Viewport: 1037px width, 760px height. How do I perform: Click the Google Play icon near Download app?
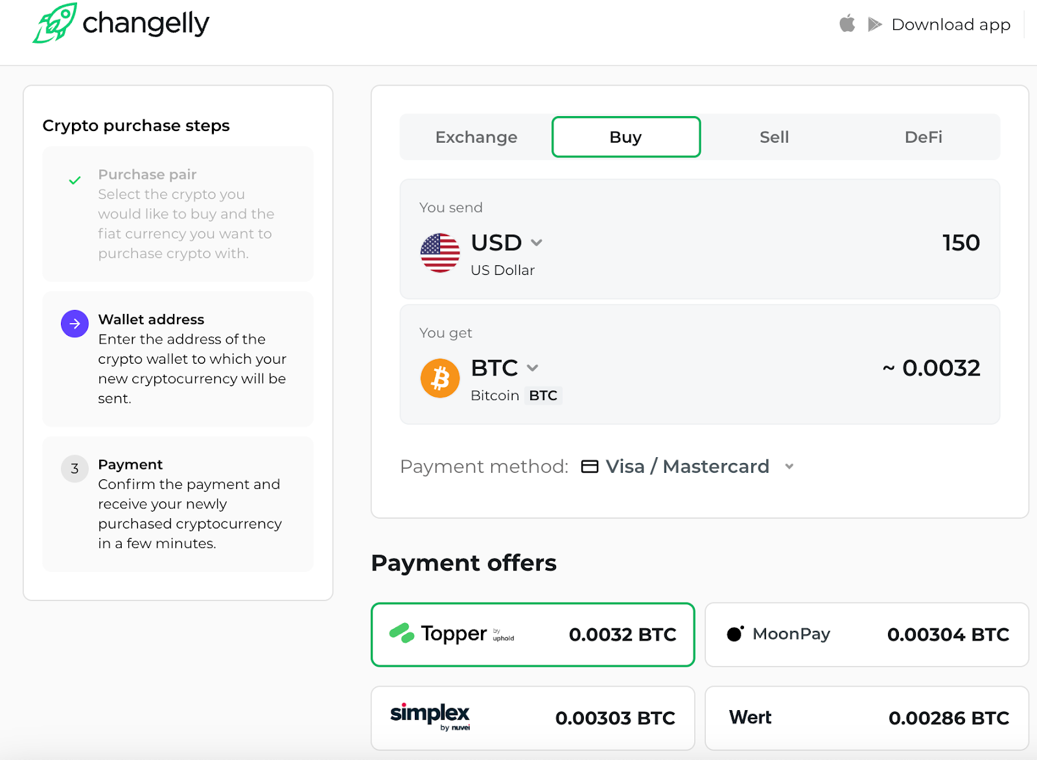[x=874, y=24]
